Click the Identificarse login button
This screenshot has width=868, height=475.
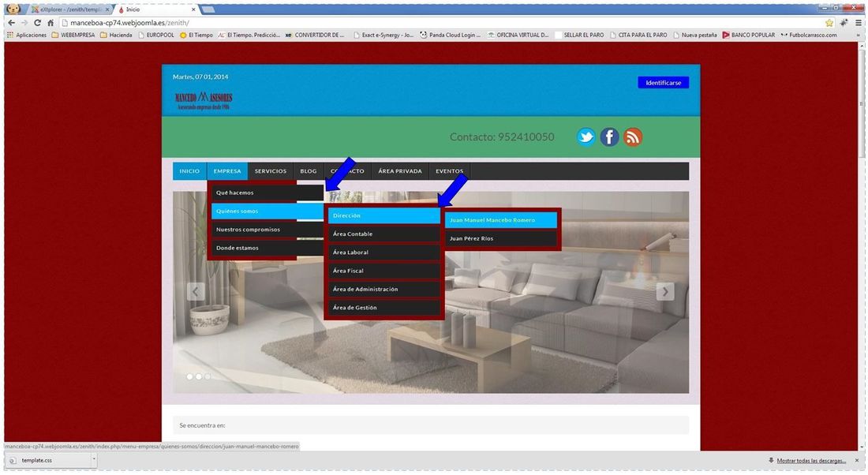coord(663,83)
